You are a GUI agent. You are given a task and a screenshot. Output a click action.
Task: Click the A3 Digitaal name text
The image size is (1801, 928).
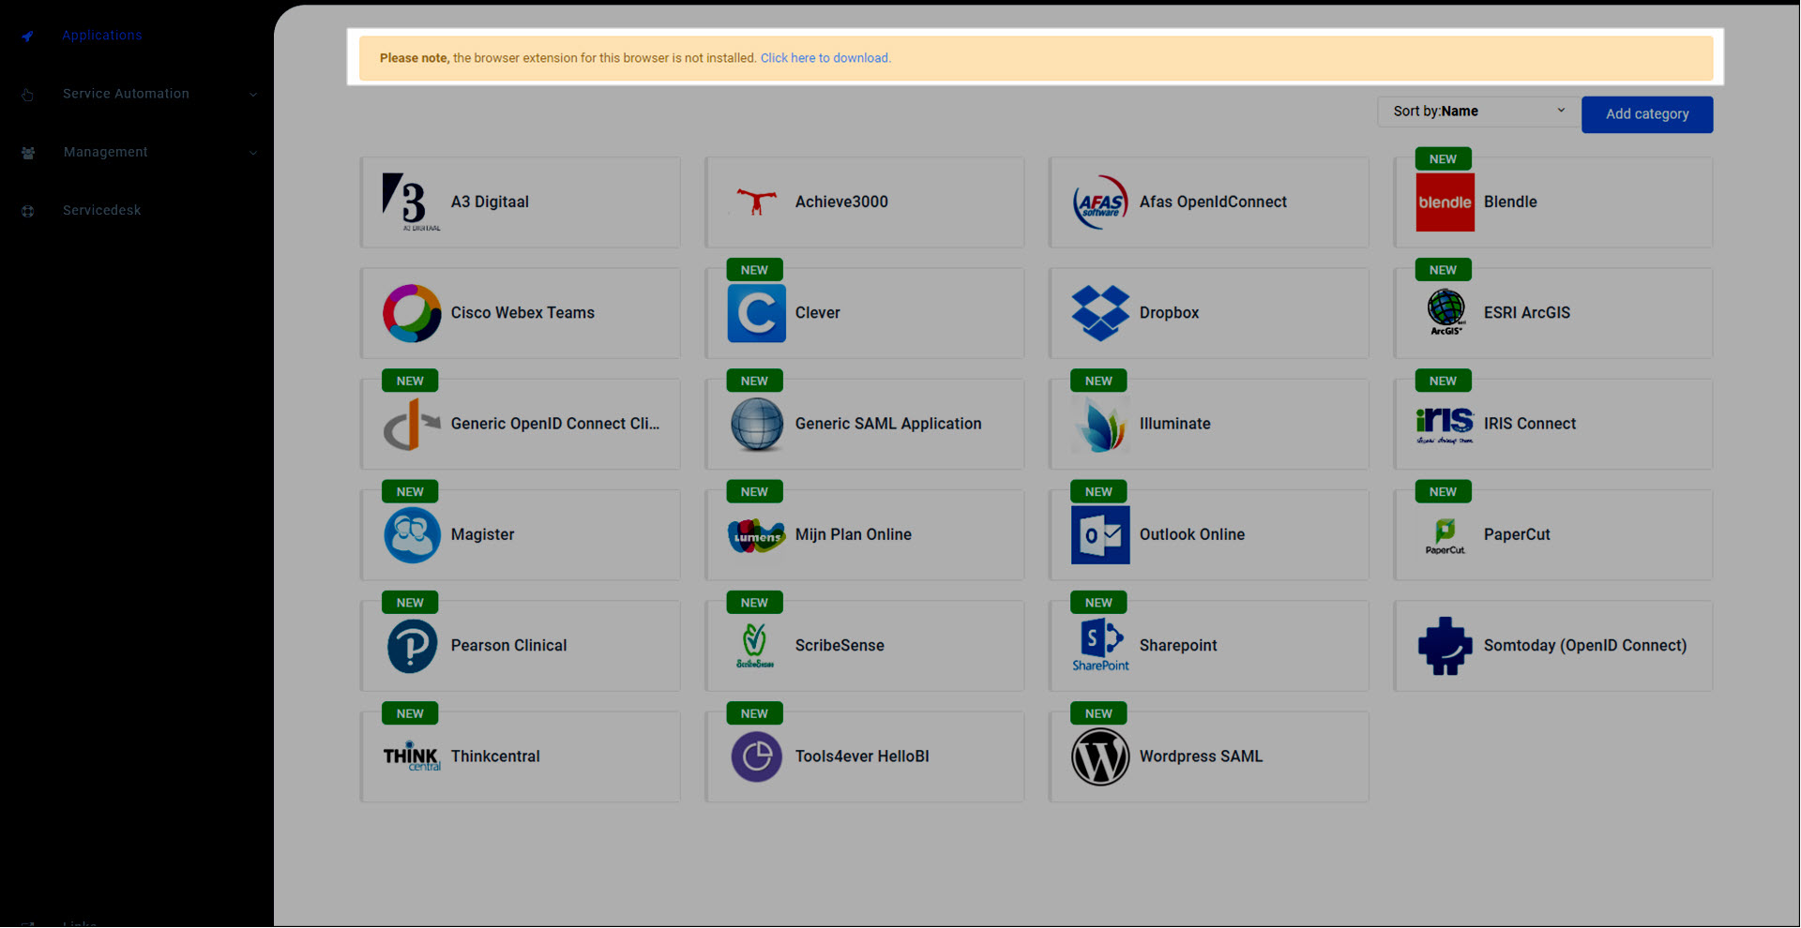(x=490, y=202)
